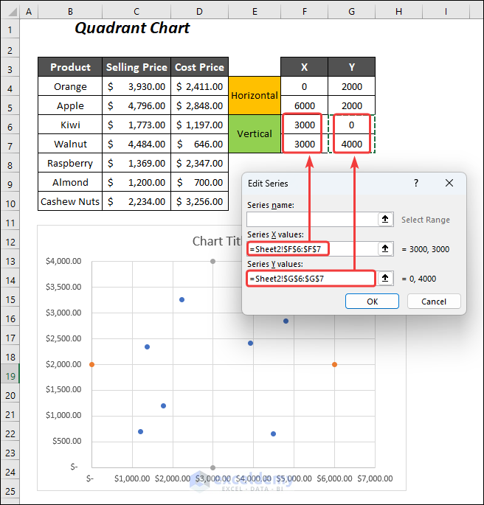The height and width of the screenshot is (505, 484).
Task: Select column G header
Action: pyautogui.click(x=351, y=12)
